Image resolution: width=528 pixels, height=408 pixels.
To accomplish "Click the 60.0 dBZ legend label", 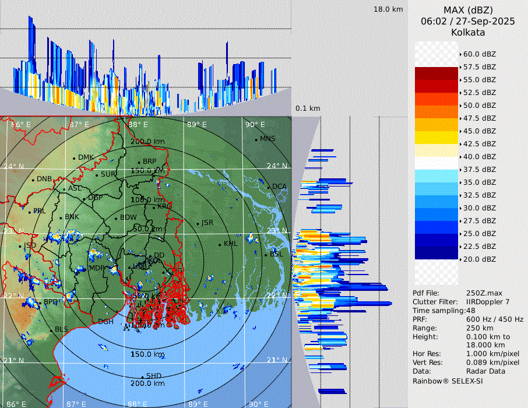I will [479, 54].
